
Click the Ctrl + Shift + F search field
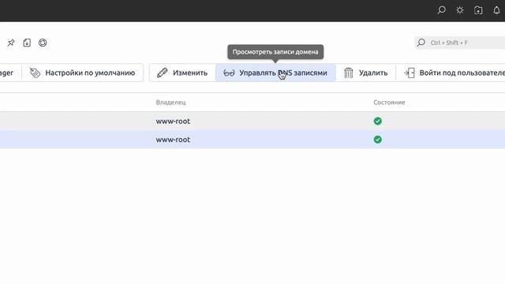tap(460, 43)
